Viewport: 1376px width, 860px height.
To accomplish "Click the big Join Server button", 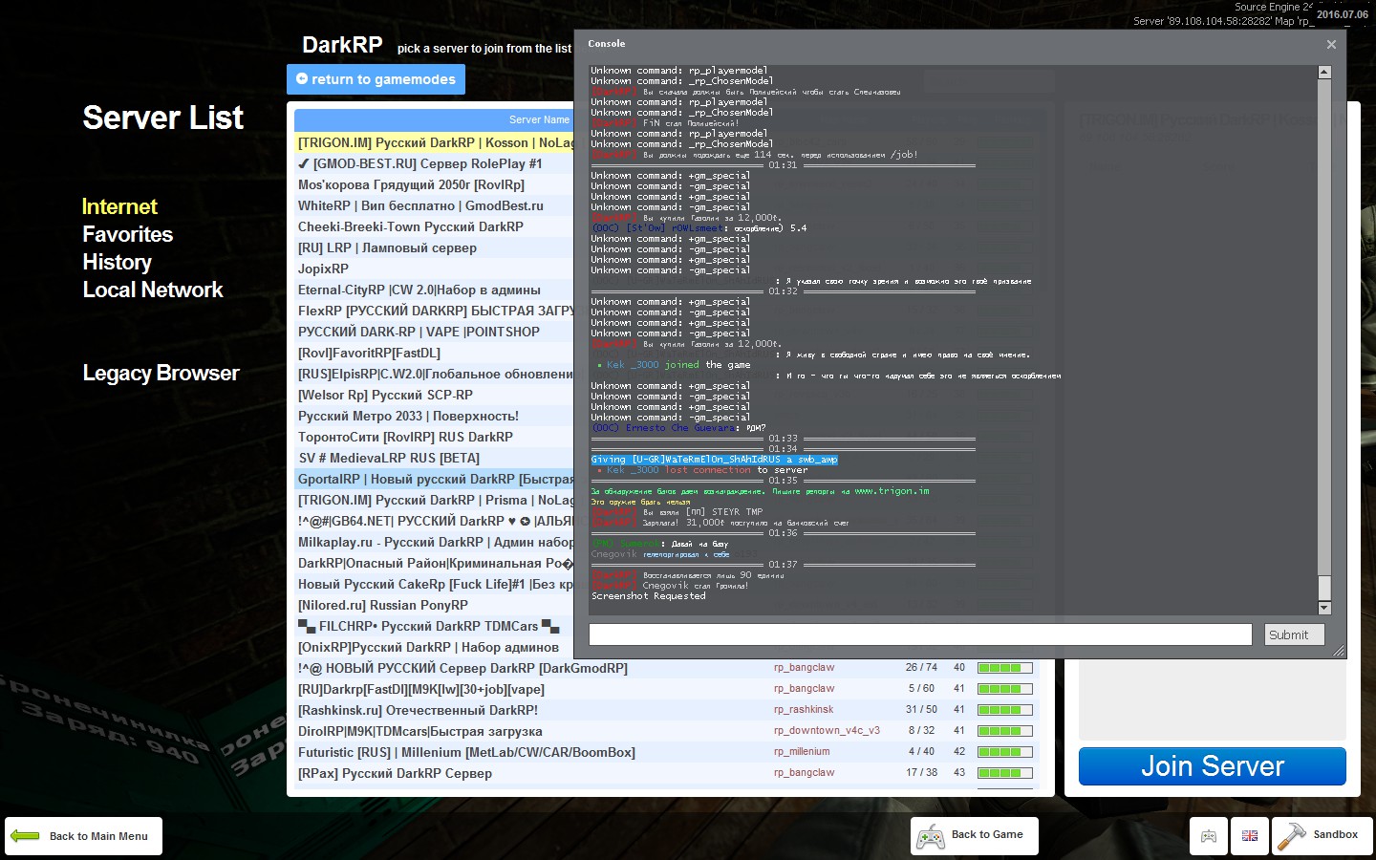I will click(1212, 766).
